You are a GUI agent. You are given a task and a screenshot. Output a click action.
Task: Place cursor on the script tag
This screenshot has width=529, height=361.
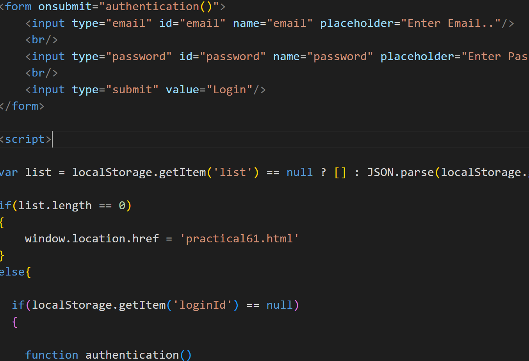25,139
